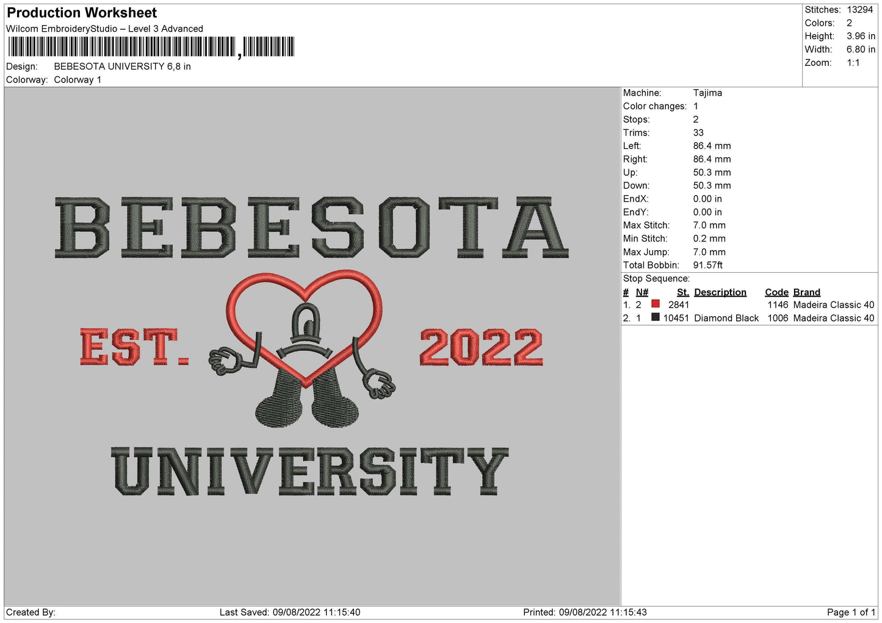
Task: Click the 'Brand' column header
Action: 807,292
